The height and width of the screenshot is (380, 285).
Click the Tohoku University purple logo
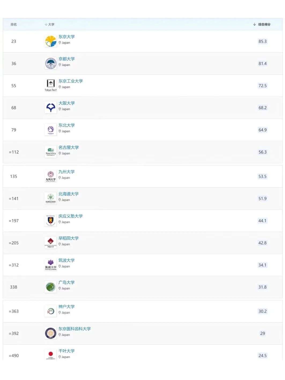coord(51,130)
